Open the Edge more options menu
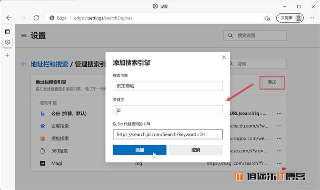320x190 pixels. 312,18
